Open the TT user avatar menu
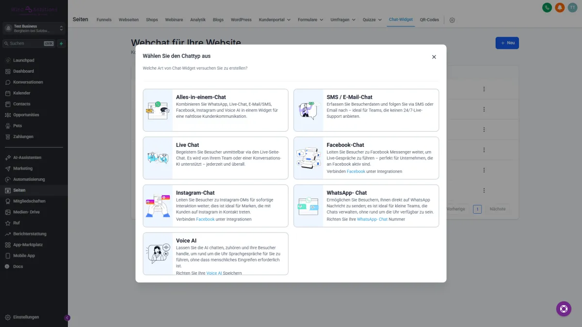The image size is (582, 327). (572, 7)
